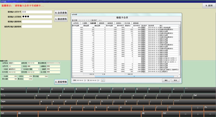This screenshot has height=117, width=216.
Task: Focus the member password field
Action: pos(37,17)
